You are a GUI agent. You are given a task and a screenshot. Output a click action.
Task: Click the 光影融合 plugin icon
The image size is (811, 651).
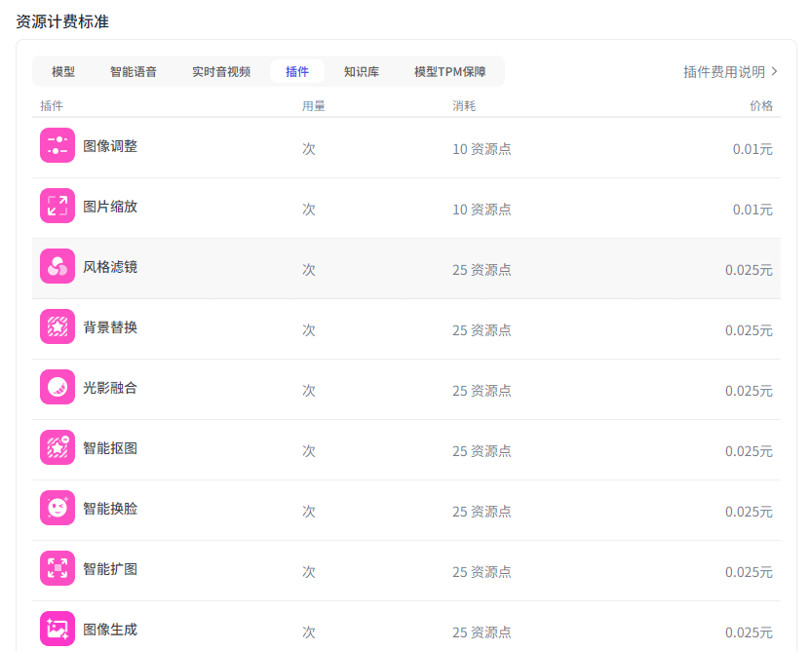(x=58, y=387)
